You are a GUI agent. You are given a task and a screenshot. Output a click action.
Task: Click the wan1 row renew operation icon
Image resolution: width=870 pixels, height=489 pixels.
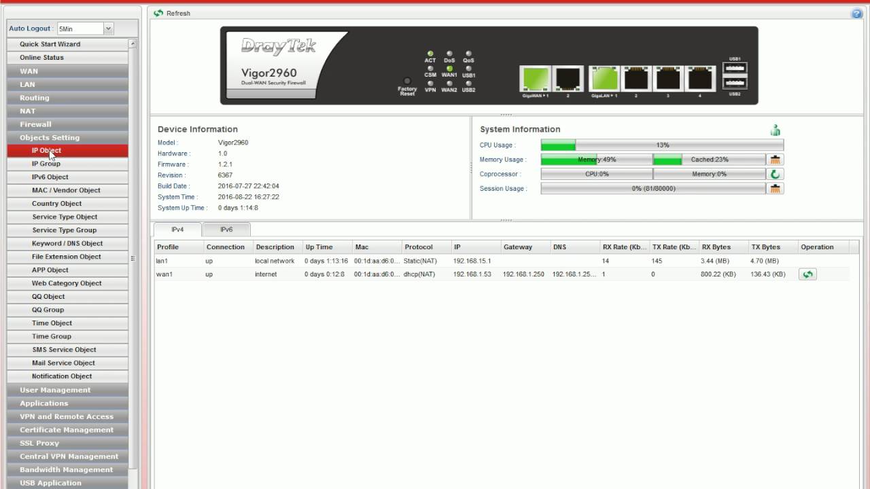[x=807, y=274]
